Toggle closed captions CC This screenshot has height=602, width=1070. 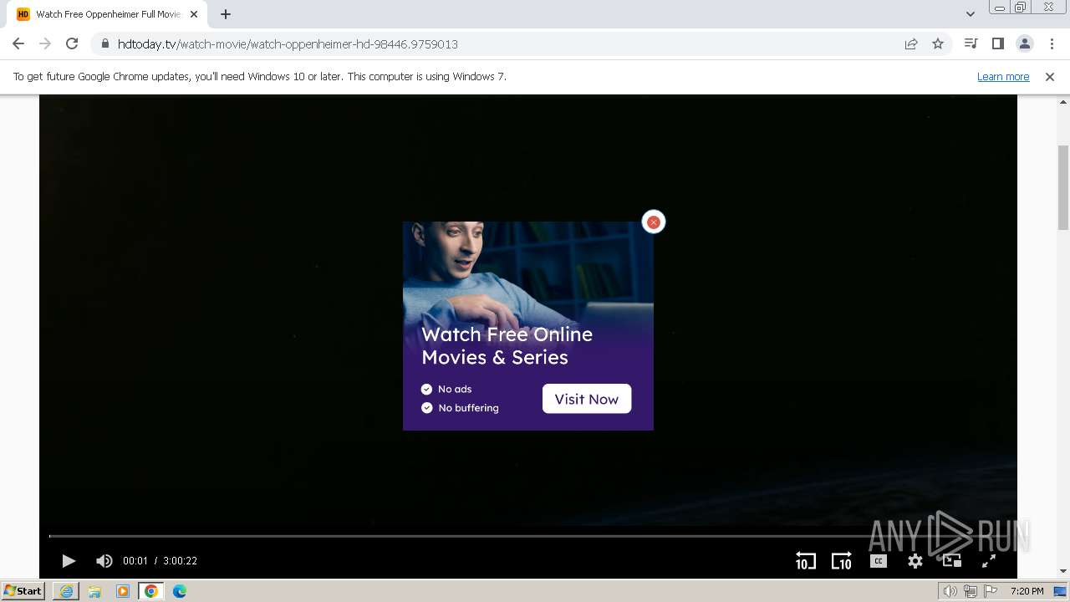click(879, 561)
